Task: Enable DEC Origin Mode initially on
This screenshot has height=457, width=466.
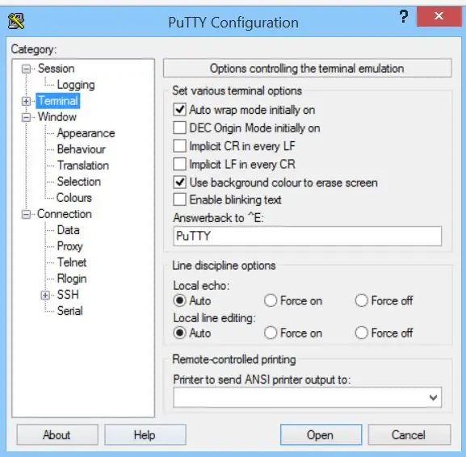Action: pos(180,128)
